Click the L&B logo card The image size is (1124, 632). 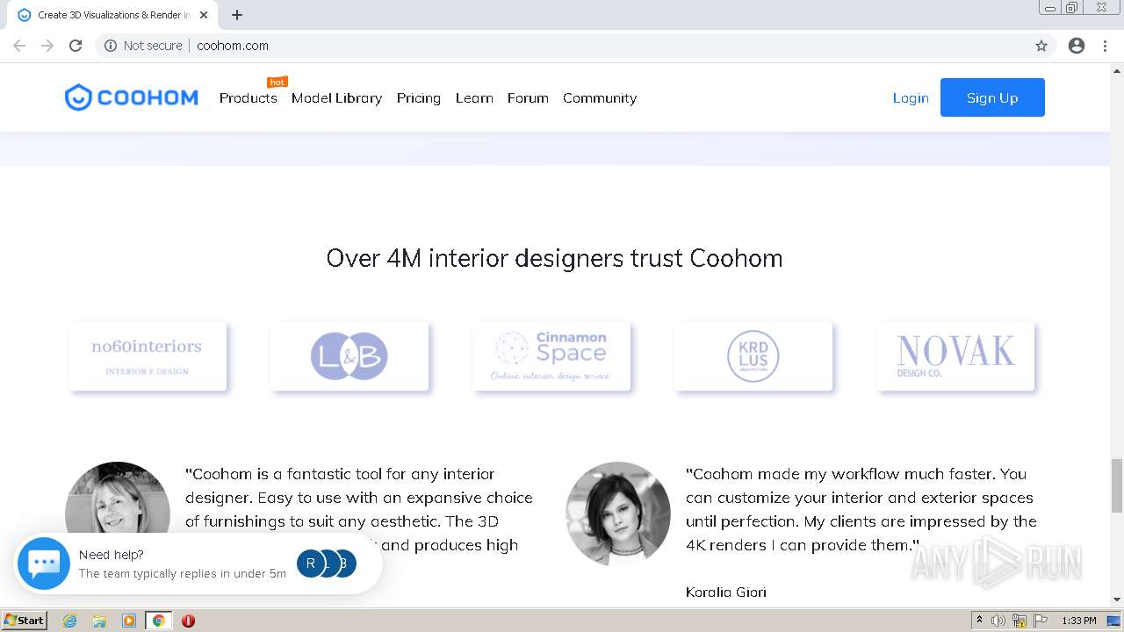click(349, 356)
